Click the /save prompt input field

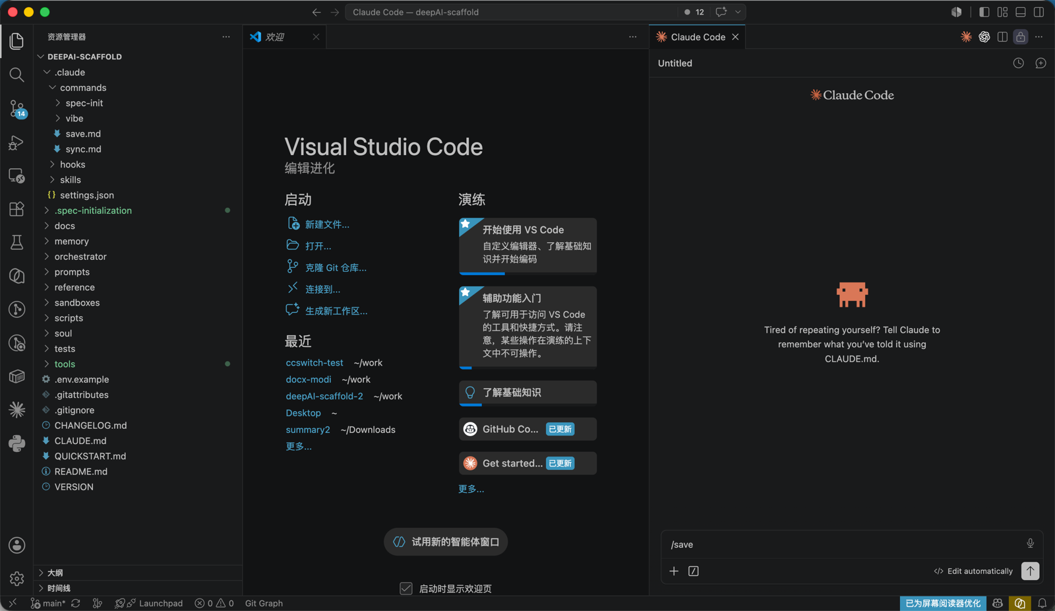tap(844, 544)
